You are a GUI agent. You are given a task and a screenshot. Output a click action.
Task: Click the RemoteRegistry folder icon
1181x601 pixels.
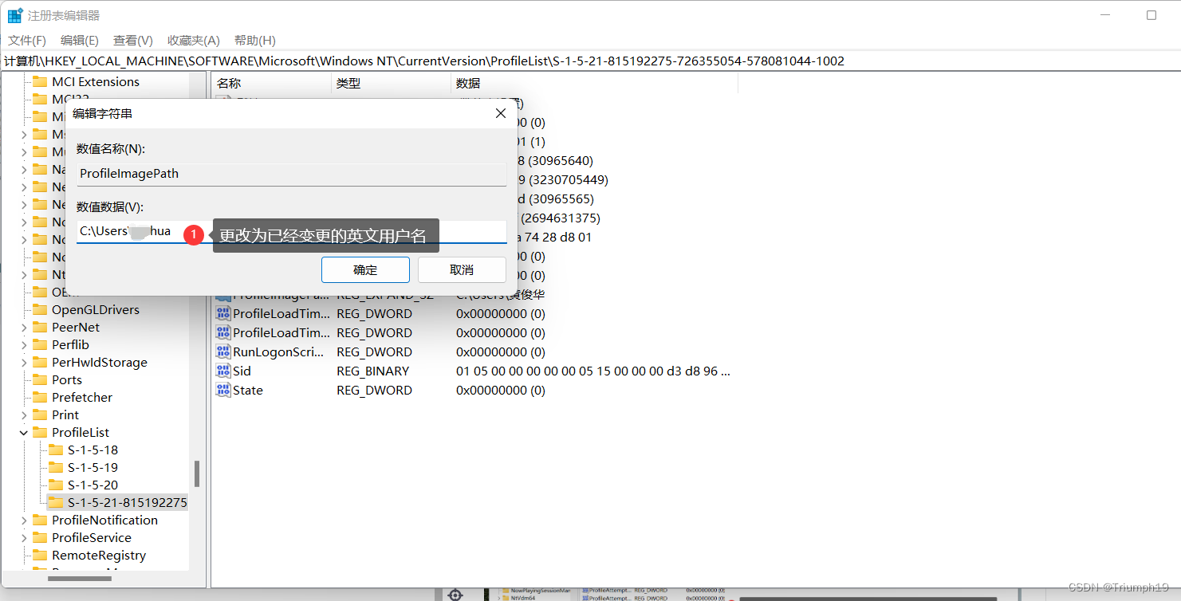(40, 556)
